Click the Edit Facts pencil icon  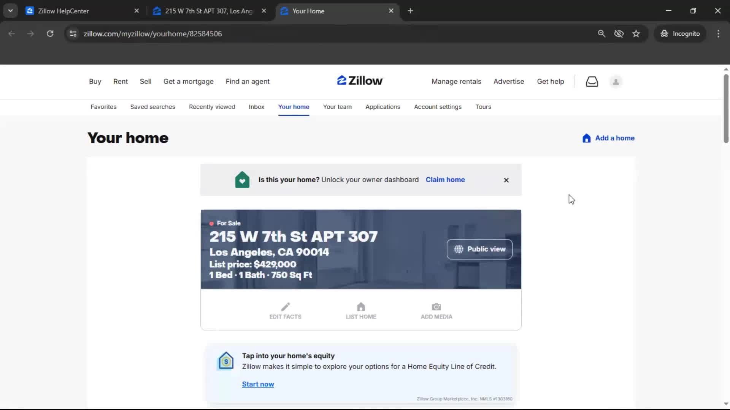(285, 307)
